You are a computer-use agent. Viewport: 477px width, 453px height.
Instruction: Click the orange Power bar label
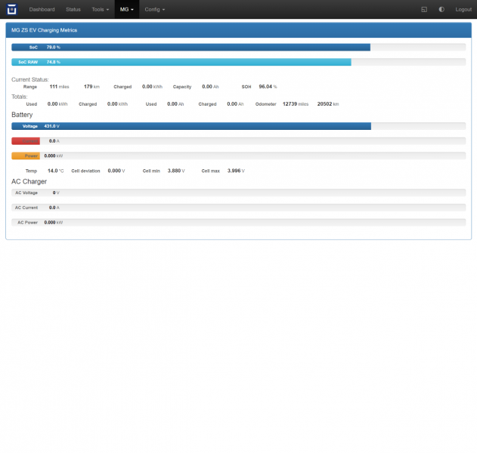[x=26, y=156]
